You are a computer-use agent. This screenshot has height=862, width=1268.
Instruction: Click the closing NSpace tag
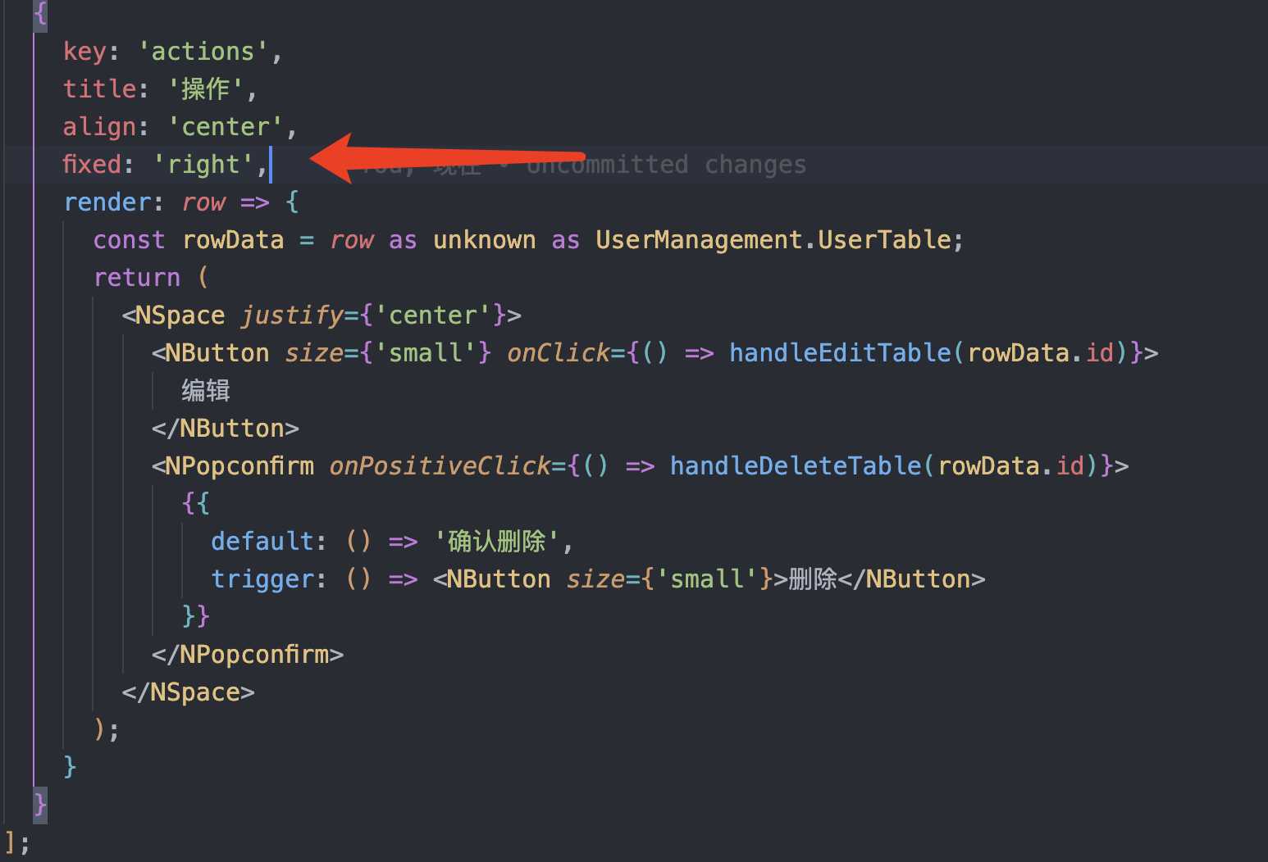pyautogui.click(x=187, y=692)
